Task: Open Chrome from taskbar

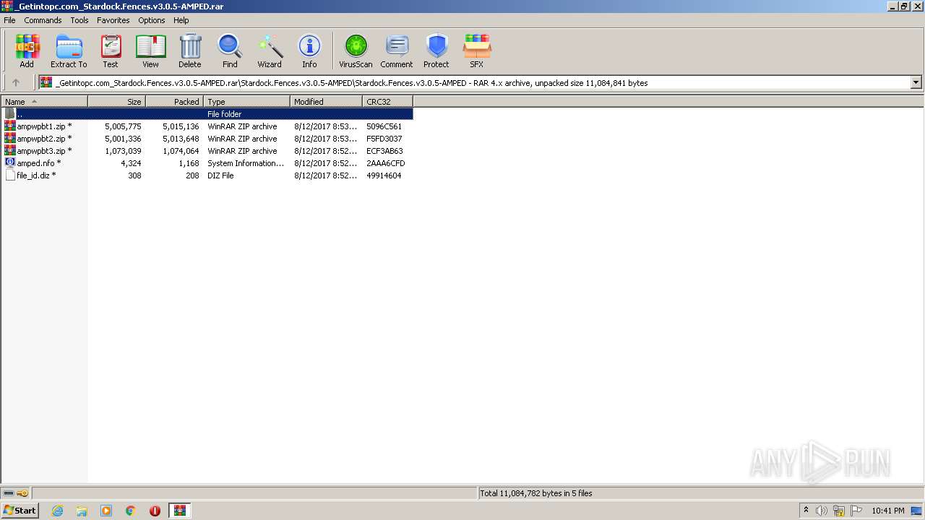Action: (131, 511)
